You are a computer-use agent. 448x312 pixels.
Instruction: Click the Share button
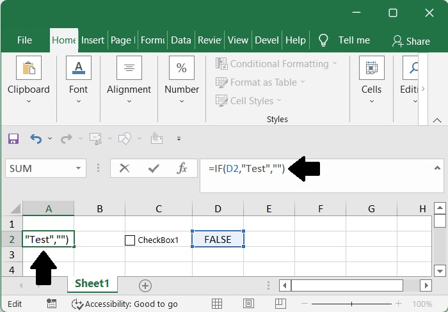point(411,41)
